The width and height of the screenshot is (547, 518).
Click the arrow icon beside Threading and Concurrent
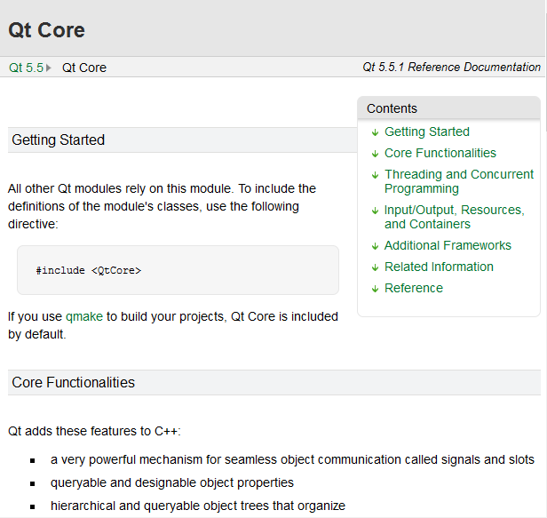(375, 175)
